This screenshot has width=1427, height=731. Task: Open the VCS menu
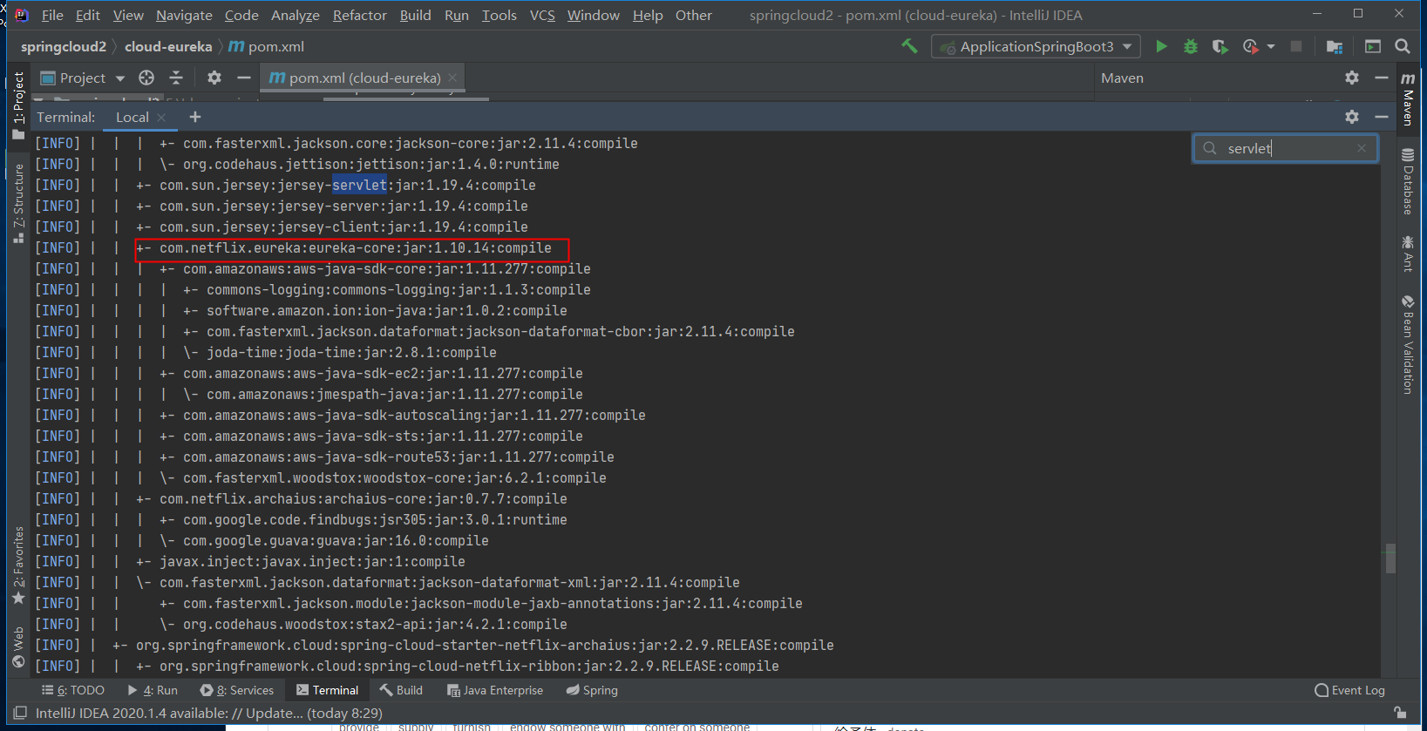tap(542, 15)
